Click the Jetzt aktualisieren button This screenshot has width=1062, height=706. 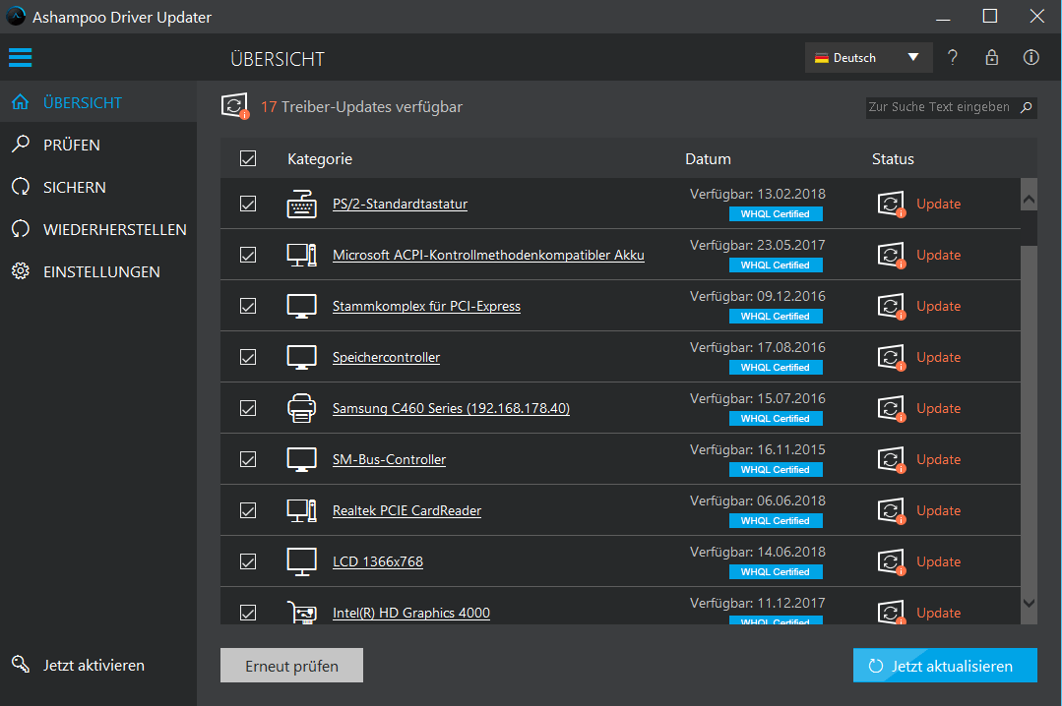tap(945, 666)
